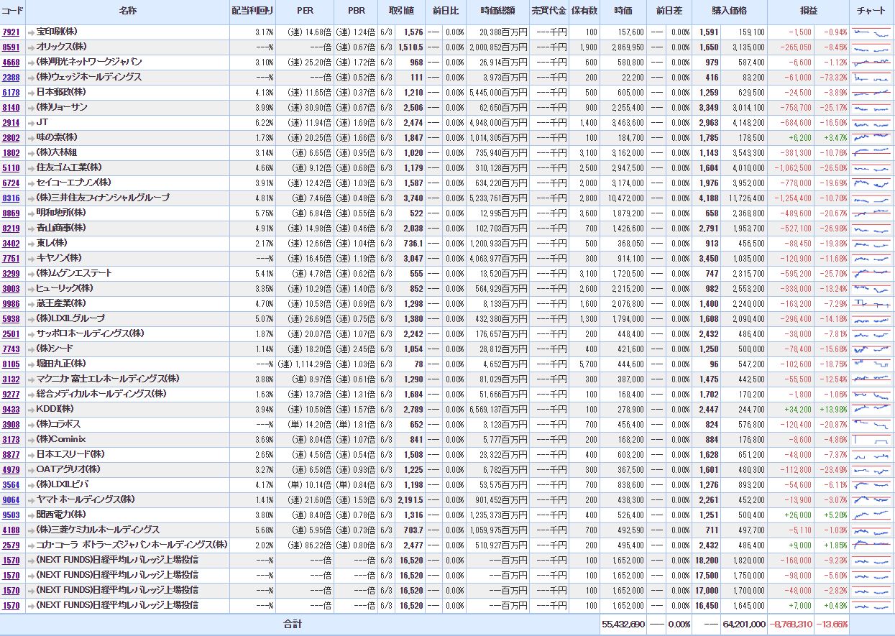Click the arrow icon beside キヤノン(株)
This screenshot has width=895, height=636.
(31, 259)
